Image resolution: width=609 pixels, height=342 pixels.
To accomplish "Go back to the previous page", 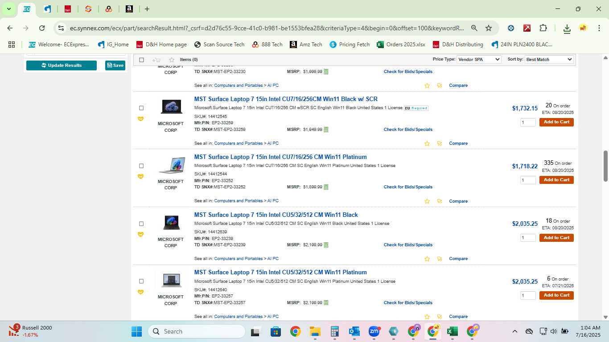I will (x=10, y=28).
